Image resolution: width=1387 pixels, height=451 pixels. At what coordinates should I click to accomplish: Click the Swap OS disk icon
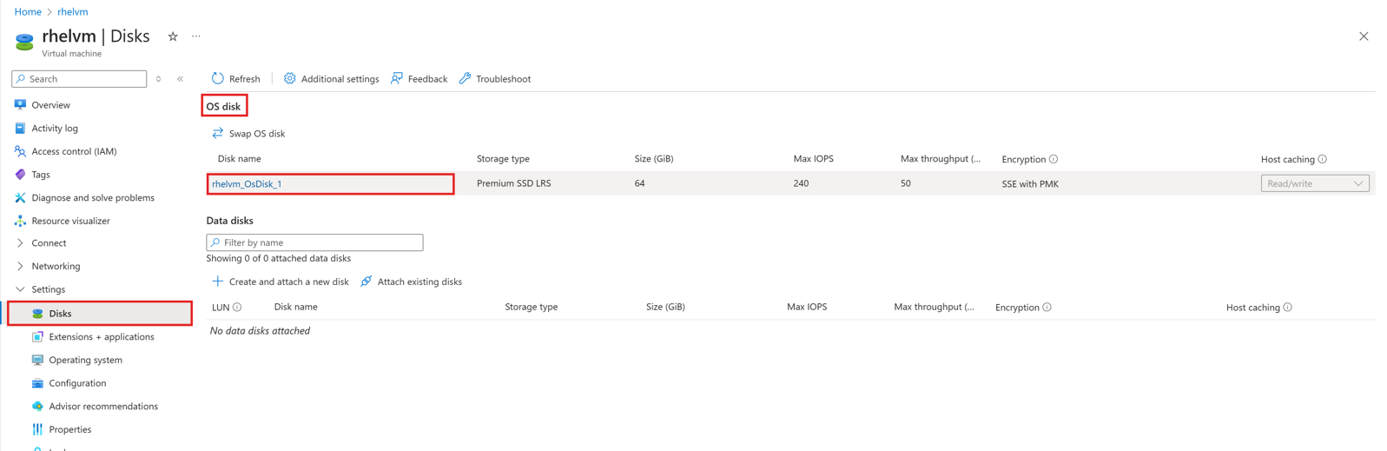(218, 133)
